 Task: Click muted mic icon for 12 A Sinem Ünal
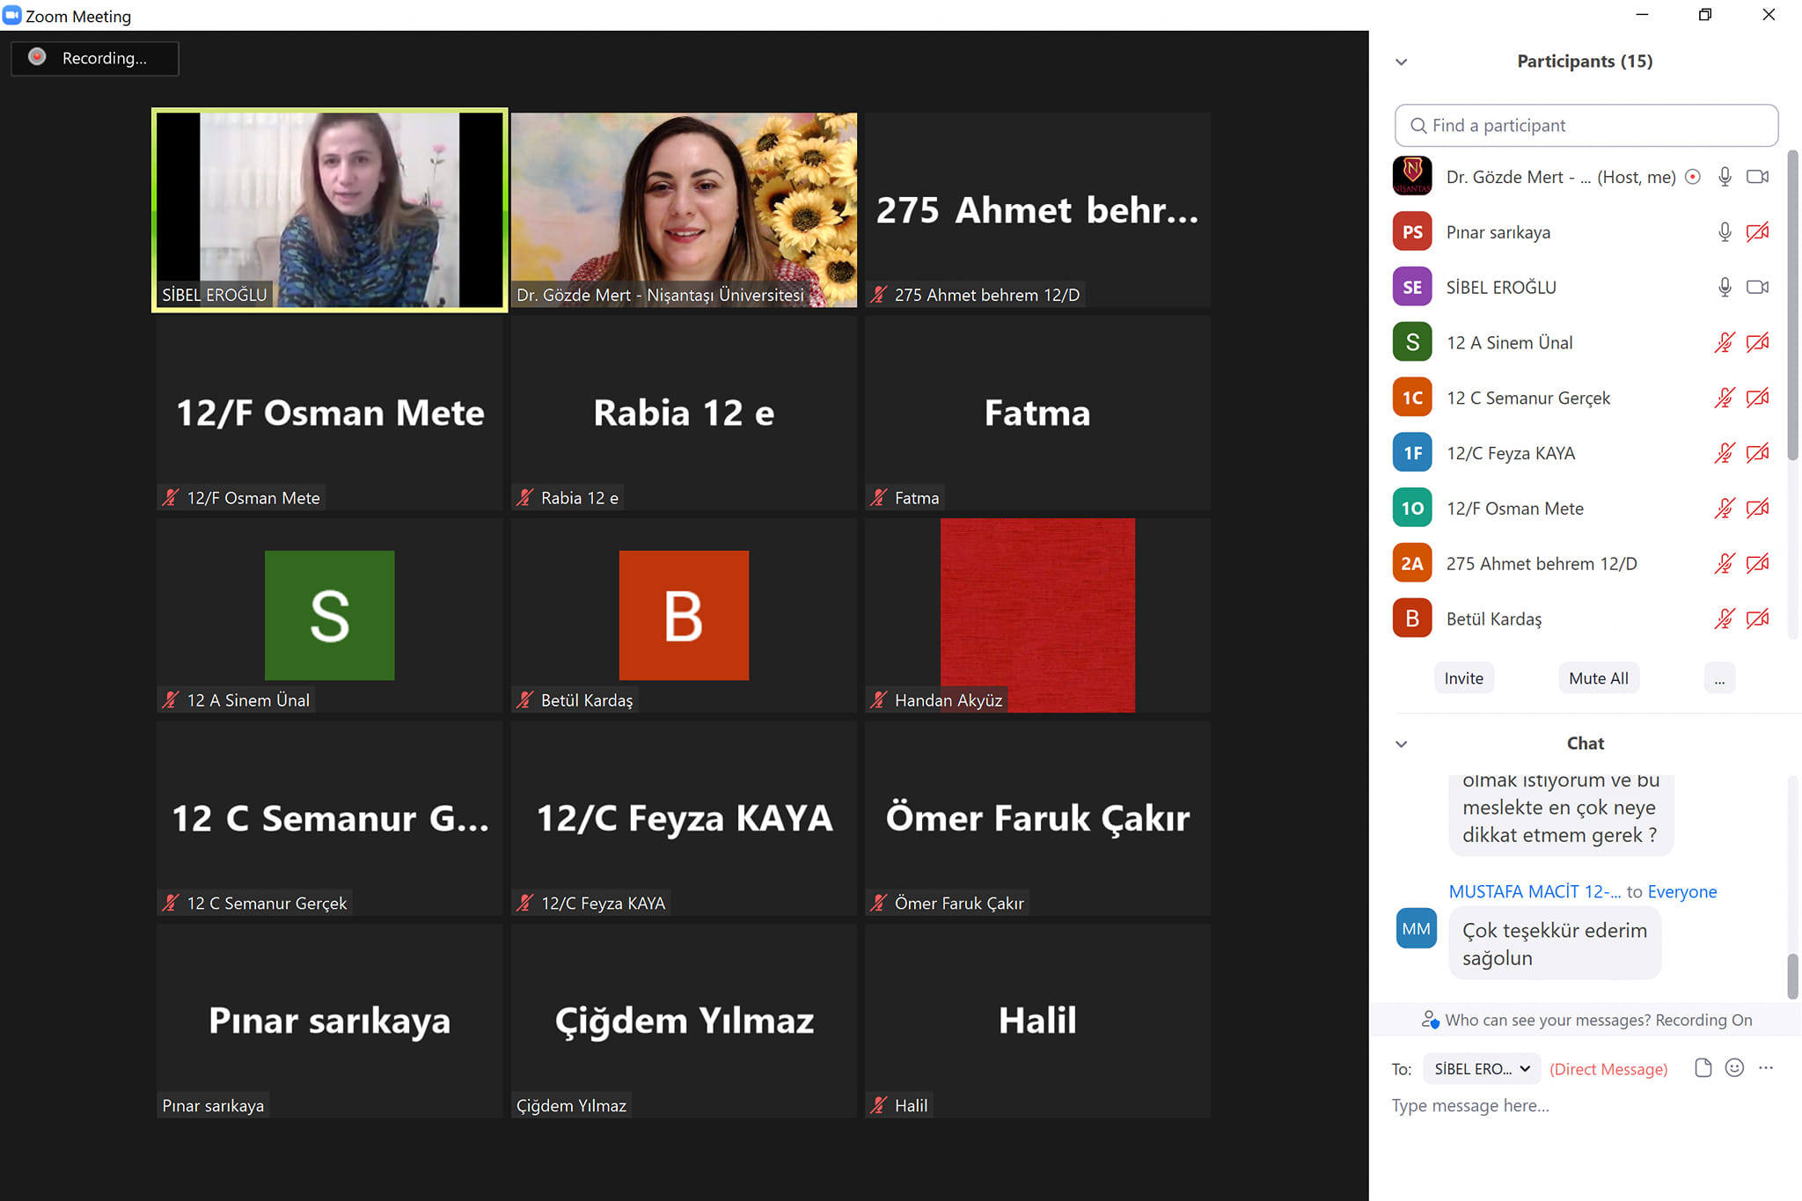tap(1725, 343)
